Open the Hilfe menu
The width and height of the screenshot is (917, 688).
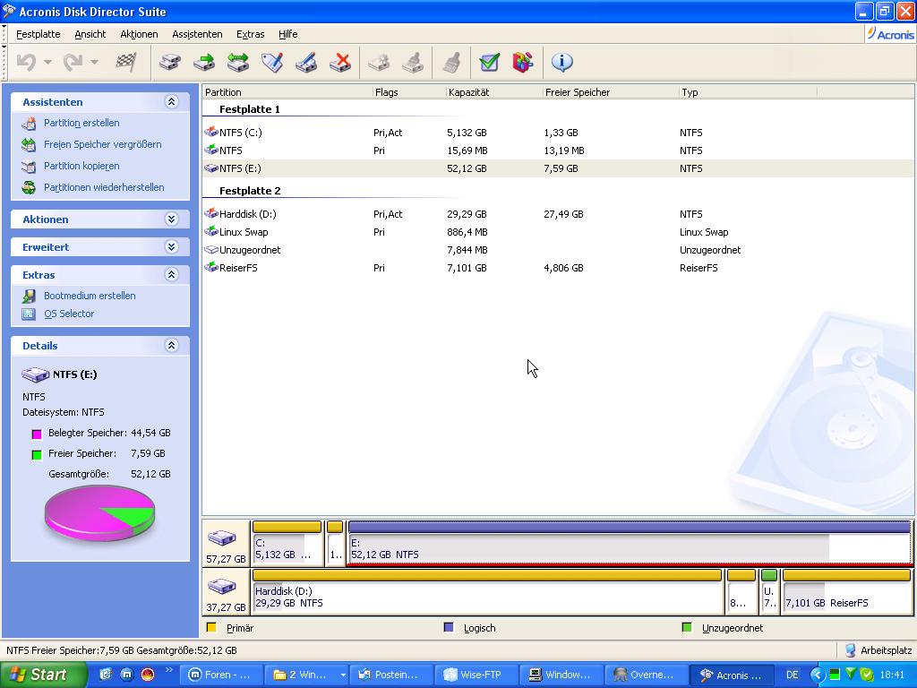pyautogui.click(x=287, y=34)
